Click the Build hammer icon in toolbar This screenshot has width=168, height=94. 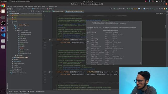[x=115, y=9]
